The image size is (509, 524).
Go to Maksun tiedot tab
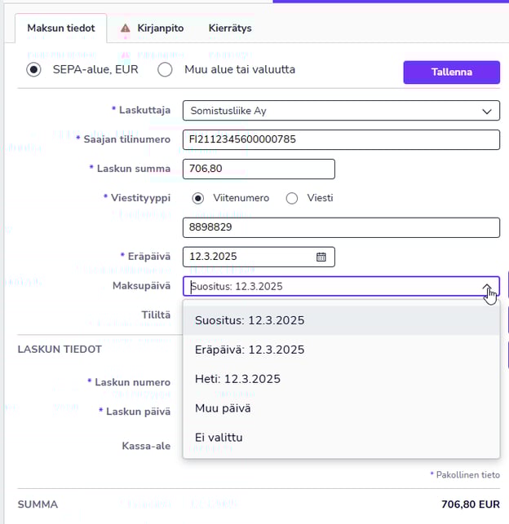pyautogui.click(x=61, y=28)
